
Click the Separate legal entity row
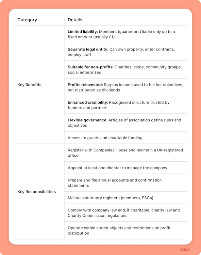click(x=126, y=52)
